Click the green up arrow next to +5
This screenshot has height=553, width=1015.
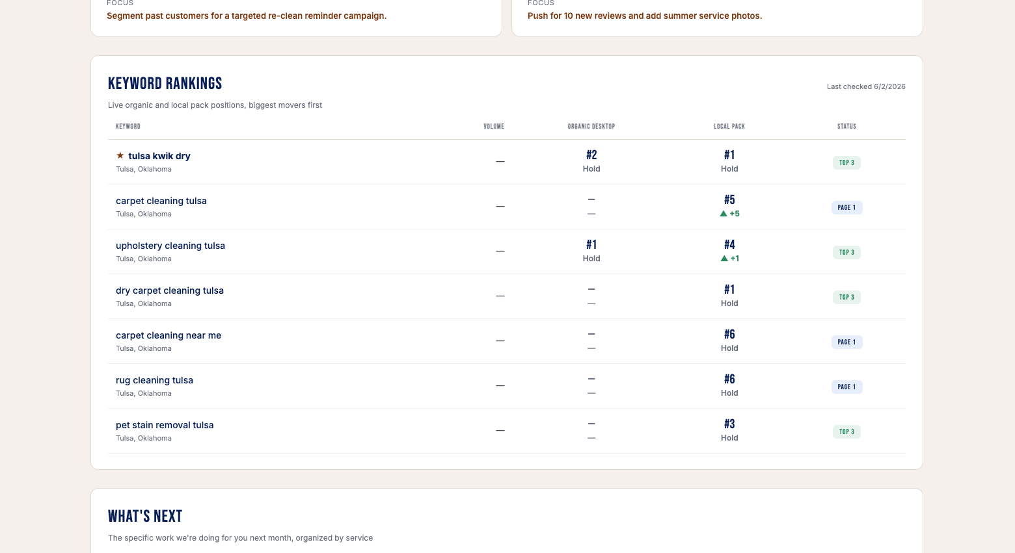(724, 213)
